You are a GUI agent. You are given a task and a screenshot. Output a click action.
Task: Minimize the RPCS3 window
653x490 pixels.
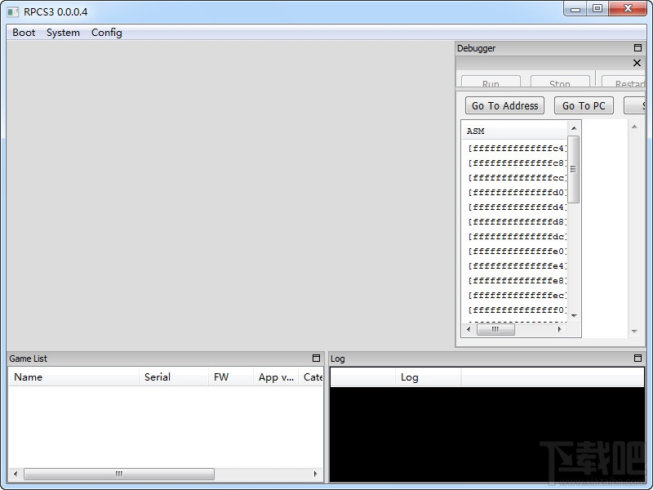click(x=575, y=9)
